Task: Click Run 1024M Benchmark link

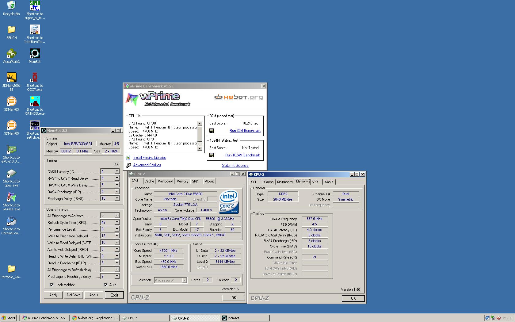Action: (x=242, y=155)
